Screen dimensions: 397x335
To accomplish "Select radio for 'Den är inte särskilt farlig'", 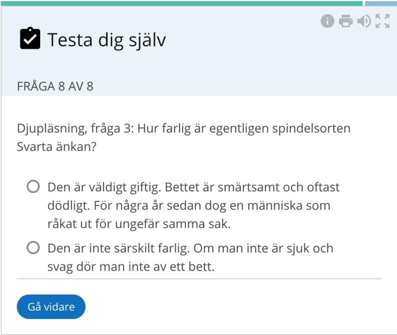I will (x=33, y=248).
